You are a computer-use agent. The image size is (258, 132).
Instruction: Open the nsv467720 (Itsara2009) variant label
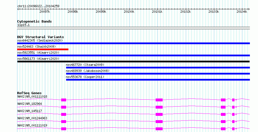[85, 65]
